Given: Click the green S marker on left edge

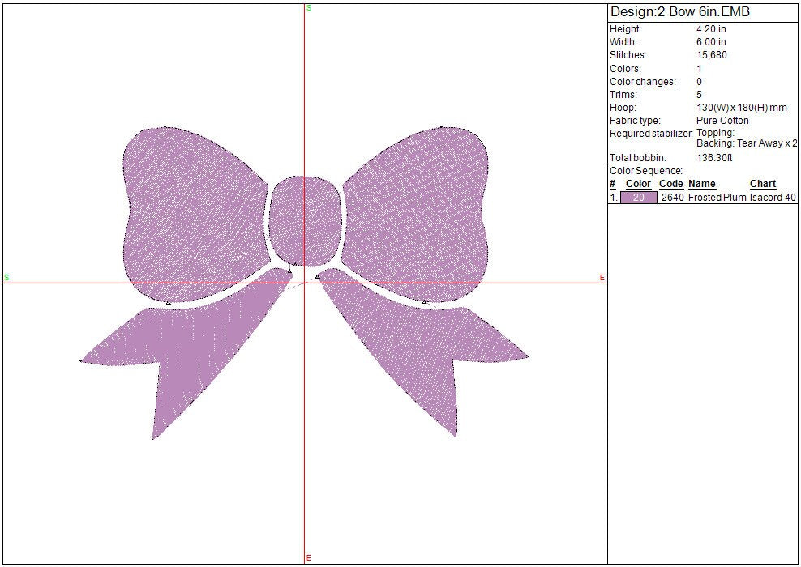Looking at the screenshot, I should [6, 278].
